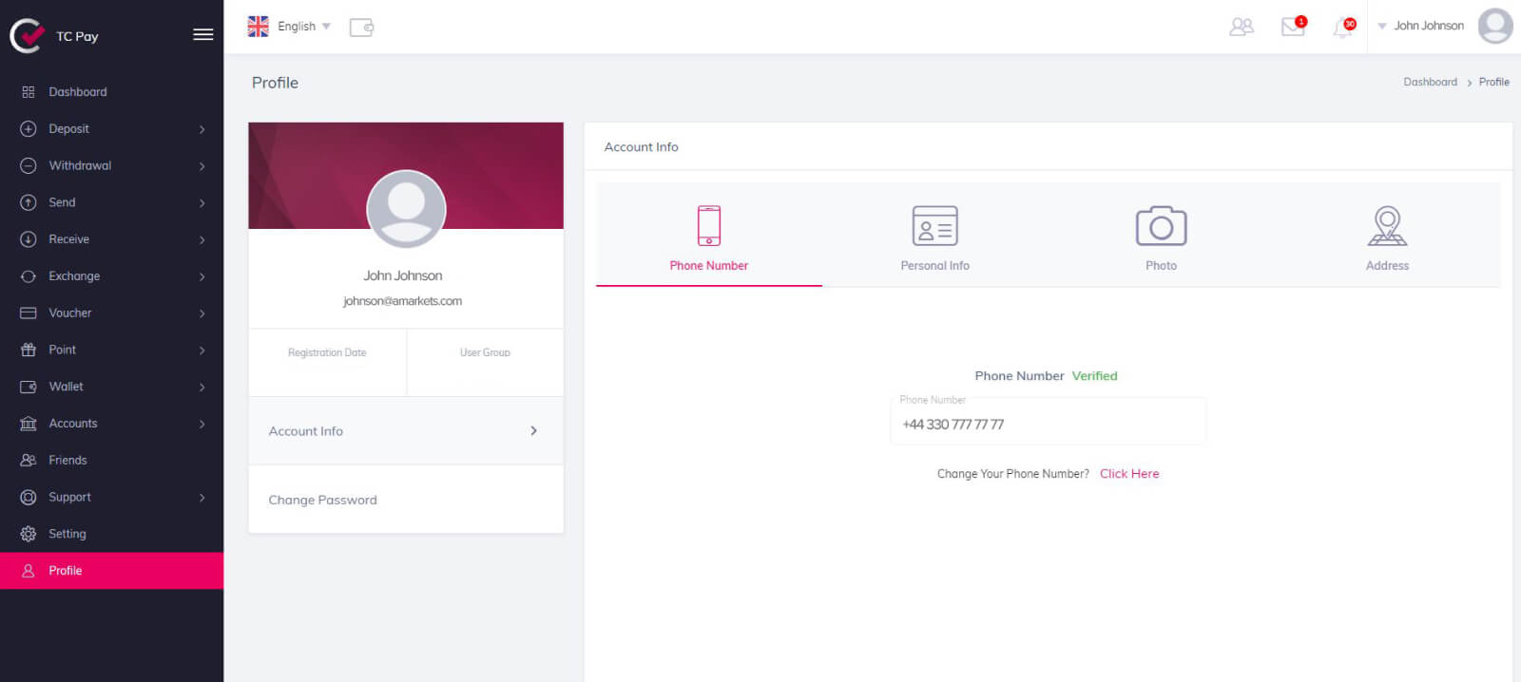Select the Phone Number tab

708,238
